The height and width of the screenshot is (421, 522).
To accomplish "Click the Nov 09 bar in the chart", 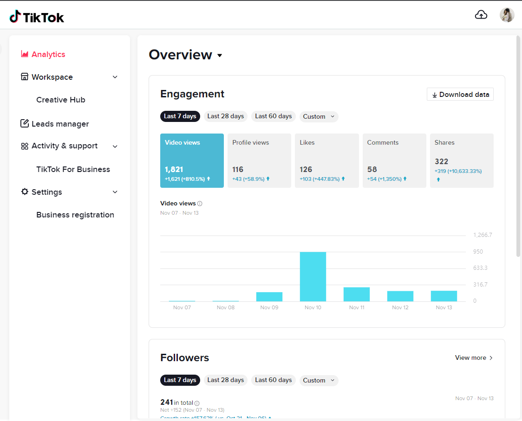I will pos(269,297).
